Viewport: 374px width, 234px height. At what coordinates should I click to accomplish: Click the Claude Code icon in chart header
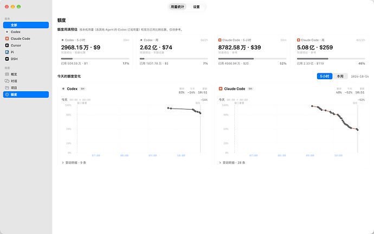point(221,88)
